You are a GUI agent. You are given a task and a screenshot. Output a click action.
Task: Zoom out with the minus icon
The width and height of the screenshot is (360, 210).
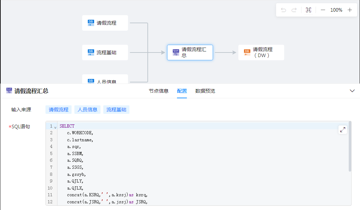pyautogui.click(x=323, y=10)
